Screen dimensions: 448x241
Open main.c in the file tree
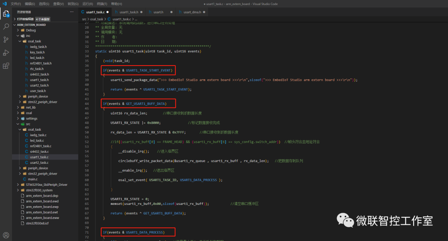coord(33,179)
